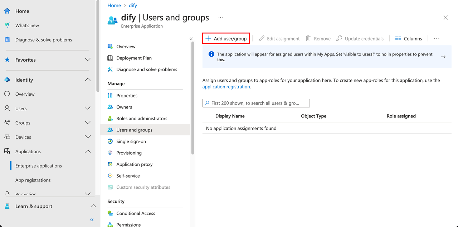Click the left sidebar scrollbar
The height and width of the screenshot is (227, 458).
(x=98, y=47)
